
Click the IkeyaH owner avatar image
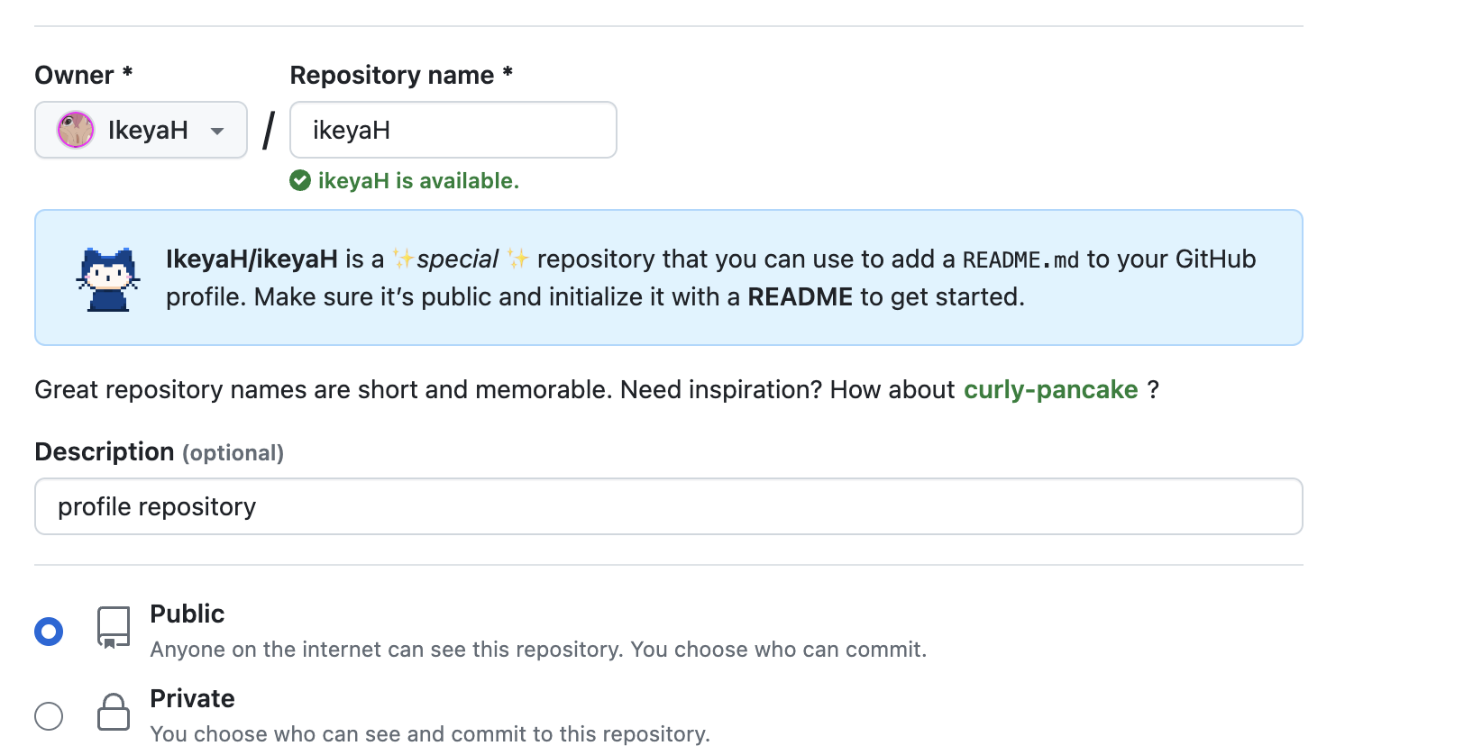(x=76, y=130)
